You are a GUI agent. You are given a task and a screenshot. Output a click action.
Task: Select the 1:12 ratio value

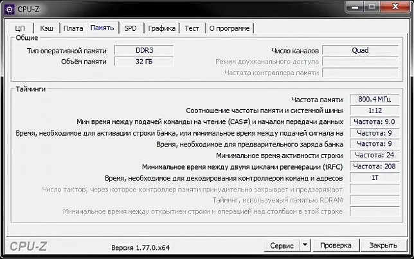(x=375, y=111)
